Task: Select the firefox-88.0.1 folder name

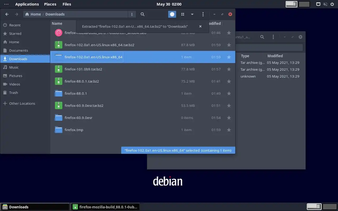Action: 76,93
